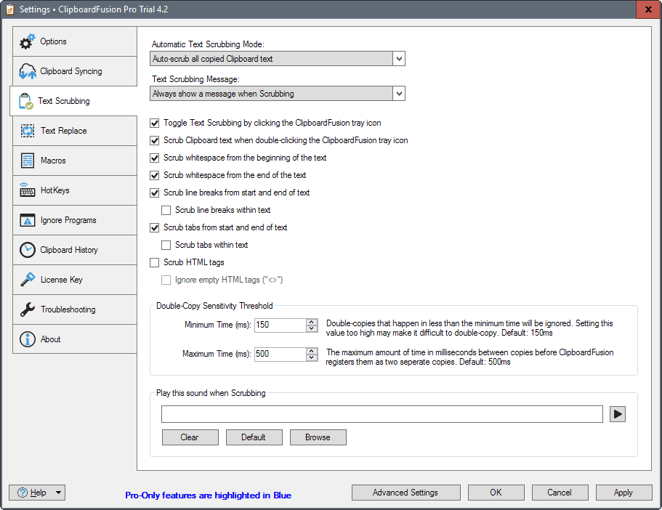This screenshot has height=510, width=662.
Task: Click the Clipboard Syncing cloud icon
Action: coord(28,71)
